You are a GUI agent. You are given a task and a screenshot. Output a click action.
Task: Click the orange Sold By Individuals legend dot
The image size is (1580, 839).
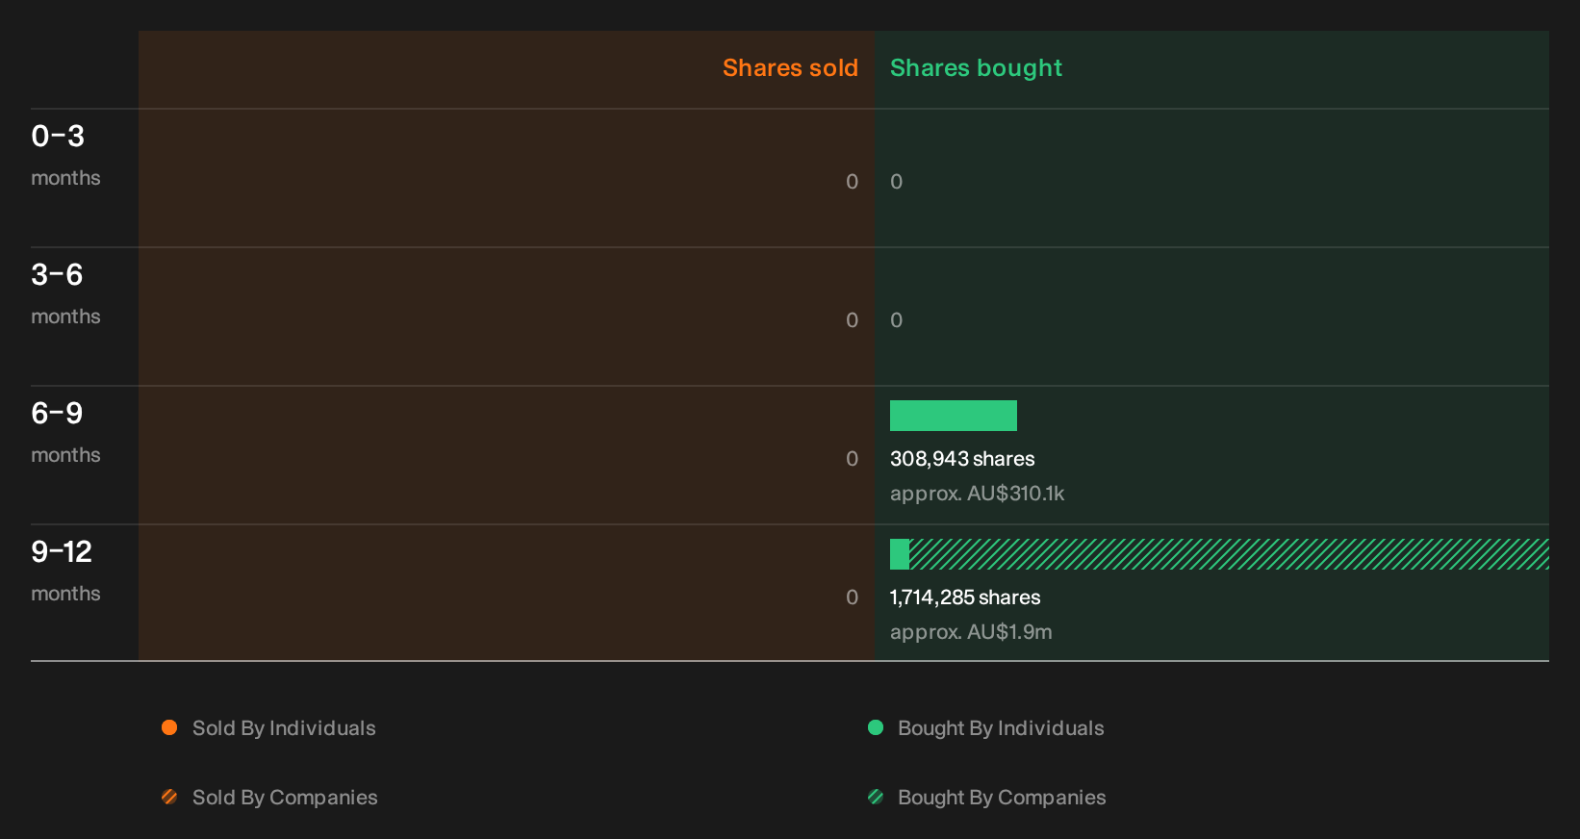[169, 727]
